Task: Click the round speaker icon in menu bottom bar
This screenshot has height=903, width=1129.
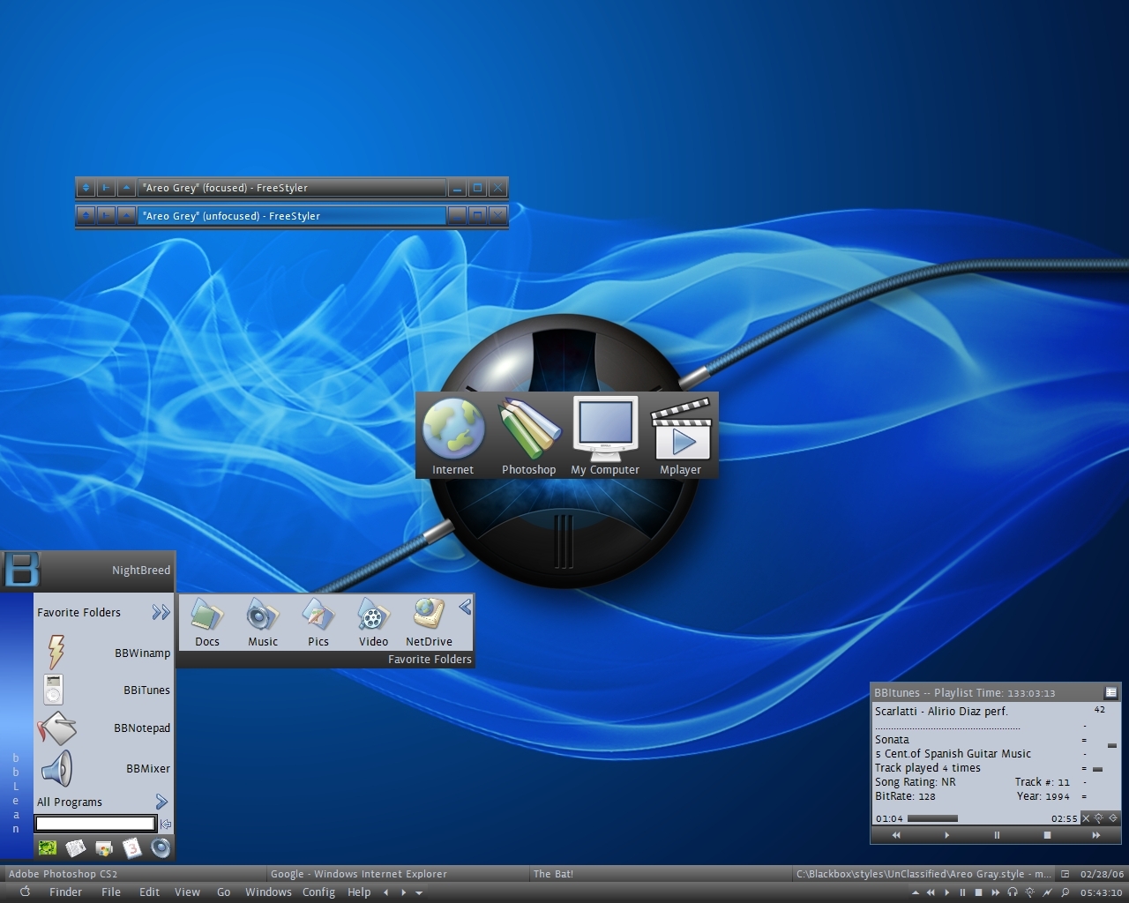Action: 161,847
